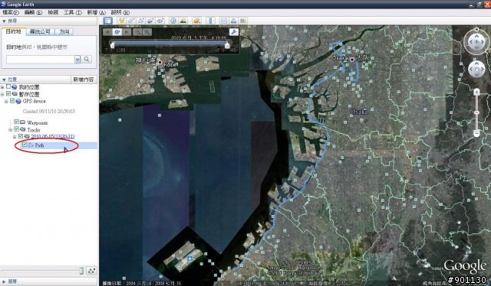Screen dimensions: 491x286
Task: Toggle Tracks checkbox
Action: point(16,129)
